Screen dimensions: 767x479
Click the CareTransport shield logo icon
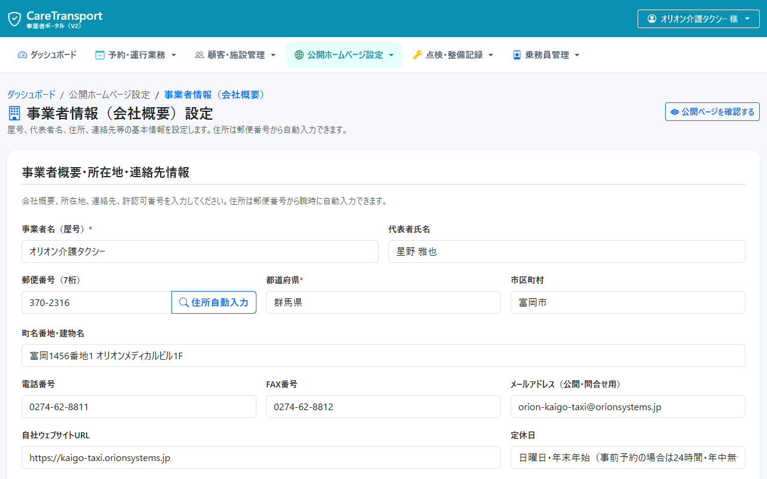pyautogui.click(x=14, y=19)
